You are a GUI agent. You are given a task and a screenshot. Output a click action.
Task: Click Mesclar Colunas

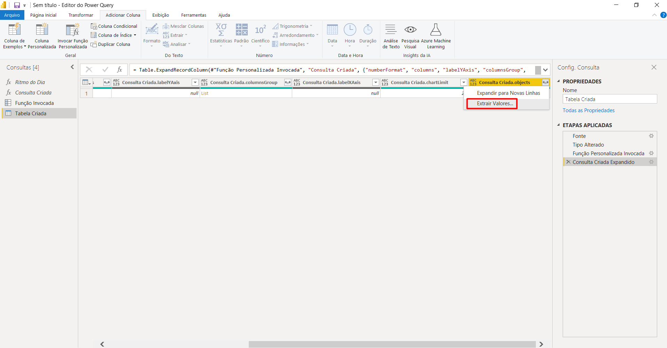point(183,26)
